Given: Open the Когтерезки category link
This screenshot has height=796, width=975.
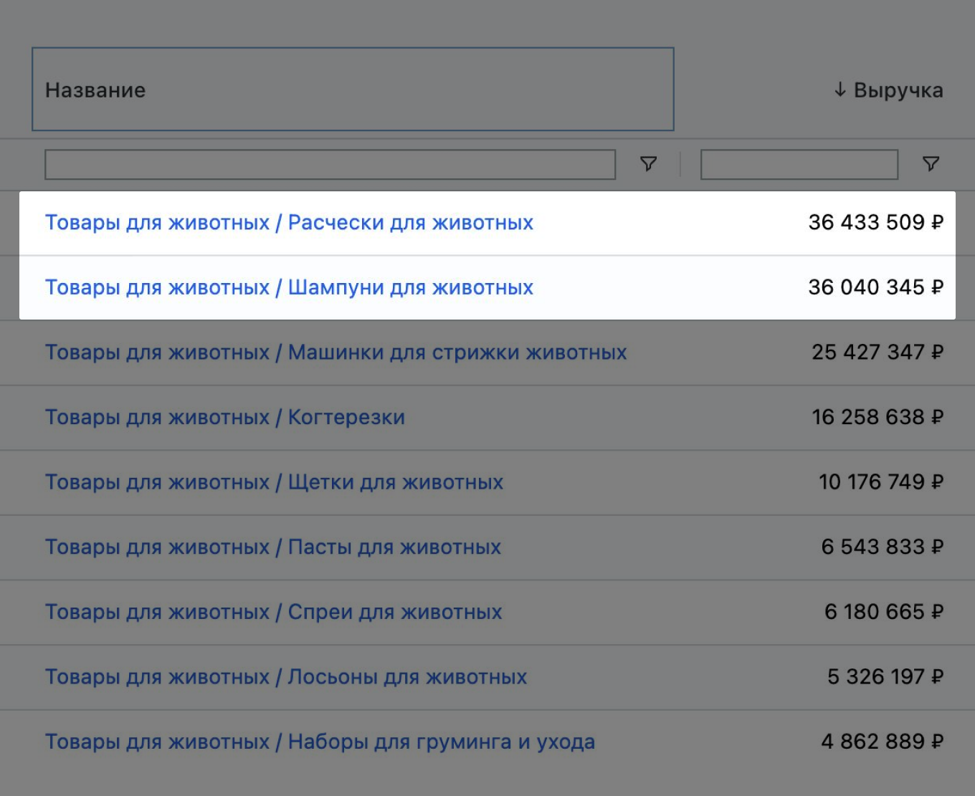Looking at the screenshot, I should point(225,417).
